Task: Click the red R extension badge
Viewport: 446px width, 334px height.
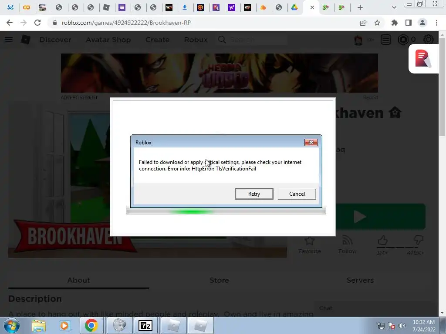Action: point(423,59)
